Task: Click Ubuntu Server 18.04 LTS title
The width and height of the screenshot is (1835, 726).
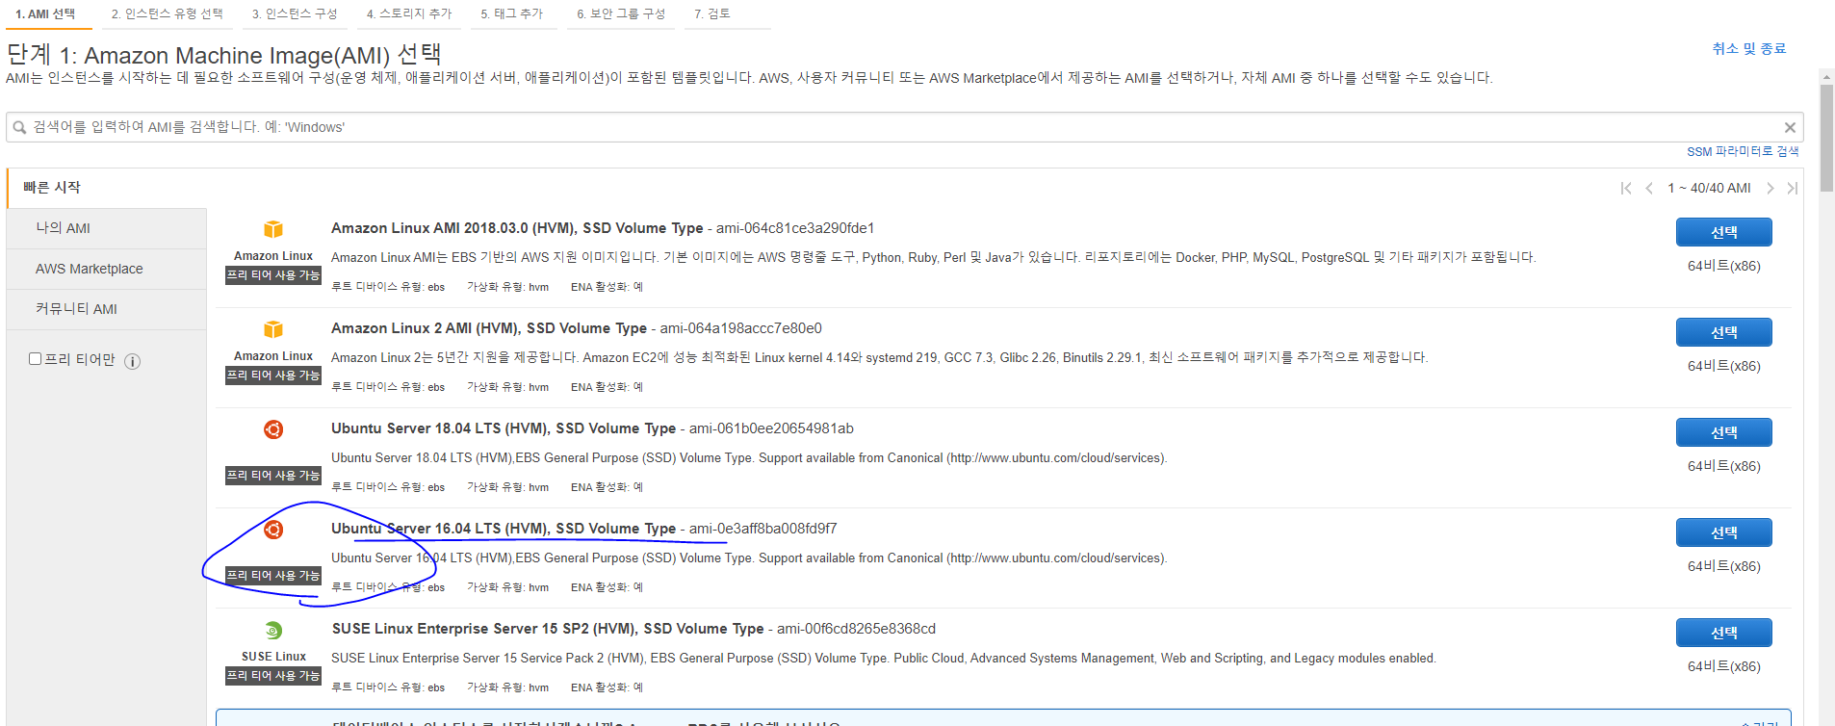Action: click(504, 428)
